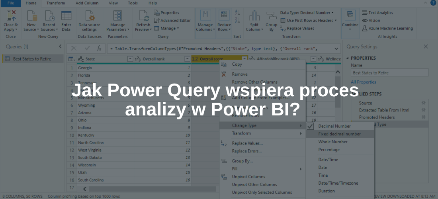The height and width of the screenshot is (199, 438).
Task: Click table icon at grid corner
Action: pyautogui.click(x=72, y=59)
